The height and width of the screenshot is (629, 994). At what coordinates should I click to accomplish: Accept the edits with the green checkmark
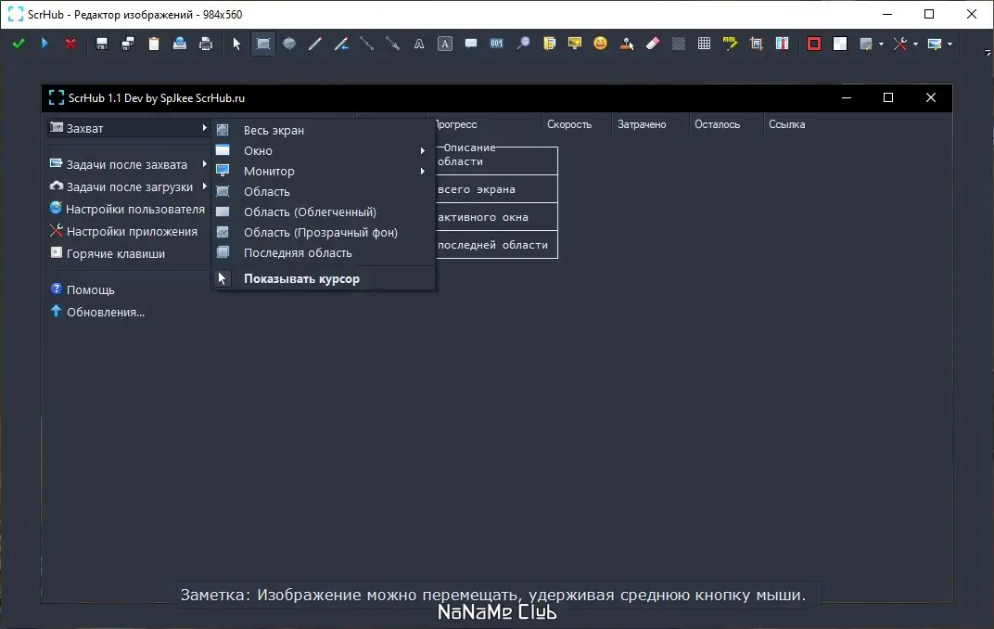point(19,44)
